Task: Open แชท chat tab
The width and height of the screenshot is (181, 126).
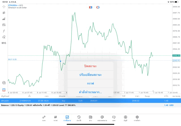Action: pos(114,118)
